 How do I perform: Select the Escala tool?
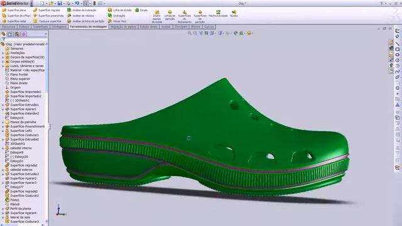point(141,10)
